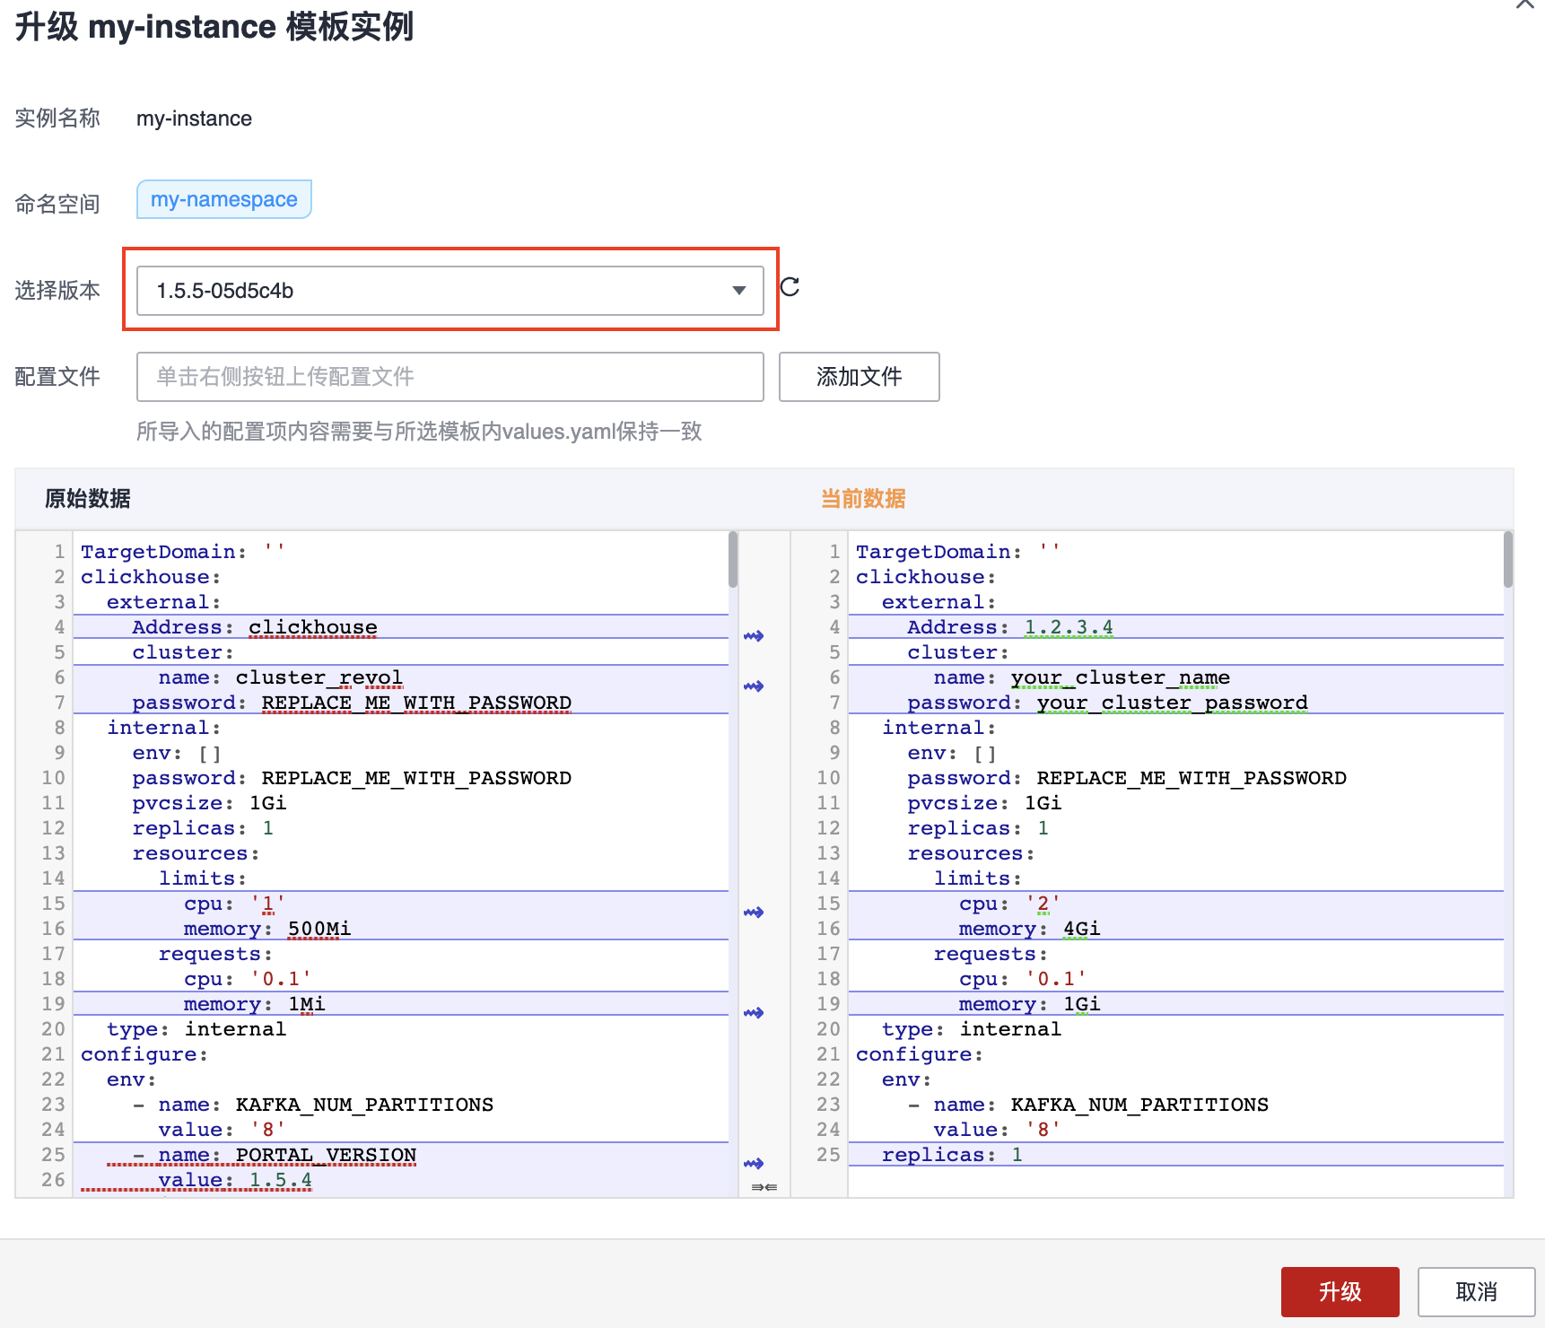Click "cpu: '2'" in current data
Screen dimensions: 1545x1328
tap(1010, 904)
